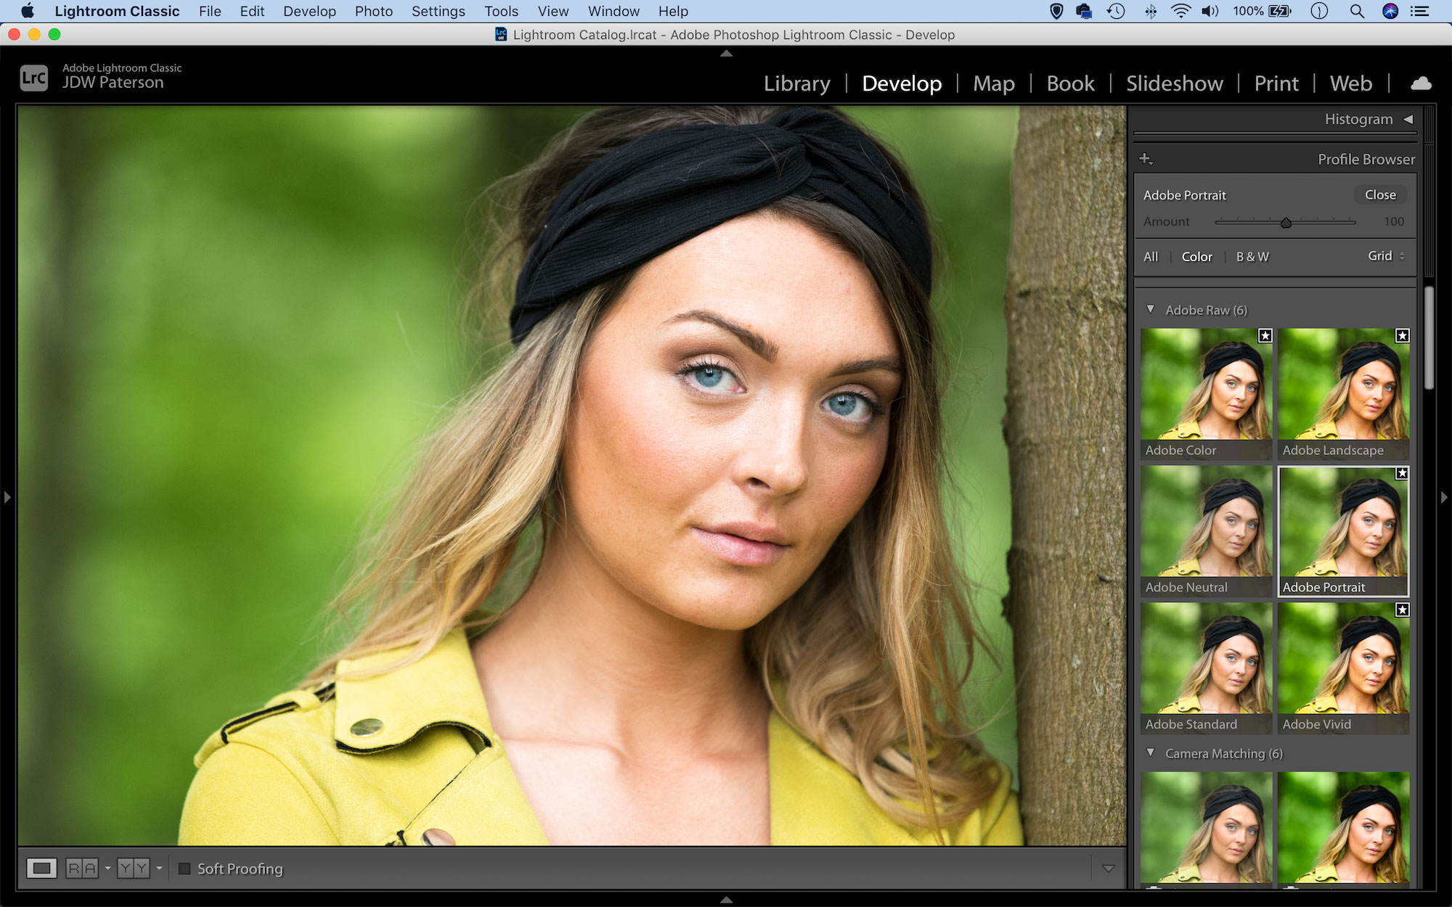The width and height of the screenshot is (1452, 907).
Task: Select the Loupe view icon in toolbar
Action: 41,868
